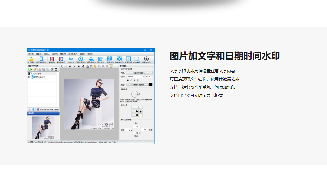Click the 设置文字内容 button
The width and height of the screenshot is (327, 184).
[139, 73]
